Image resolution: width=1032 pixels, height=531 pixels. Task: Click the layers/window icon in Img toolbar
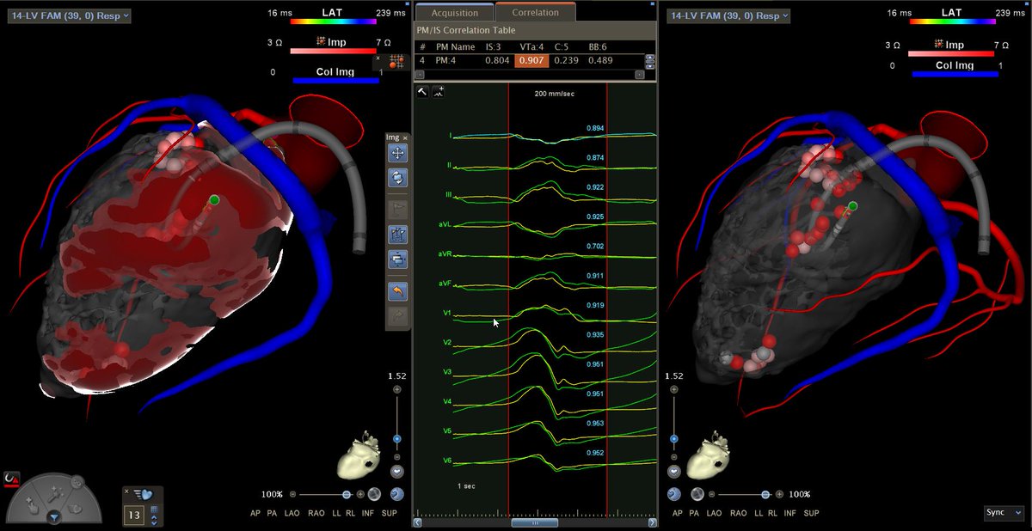pyautogui.click(x=398, y=259)
